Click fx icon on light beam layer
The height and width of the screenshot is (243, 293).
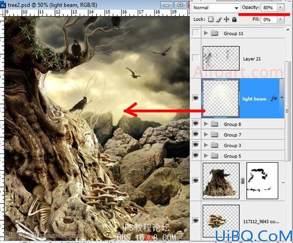point(274,98)
